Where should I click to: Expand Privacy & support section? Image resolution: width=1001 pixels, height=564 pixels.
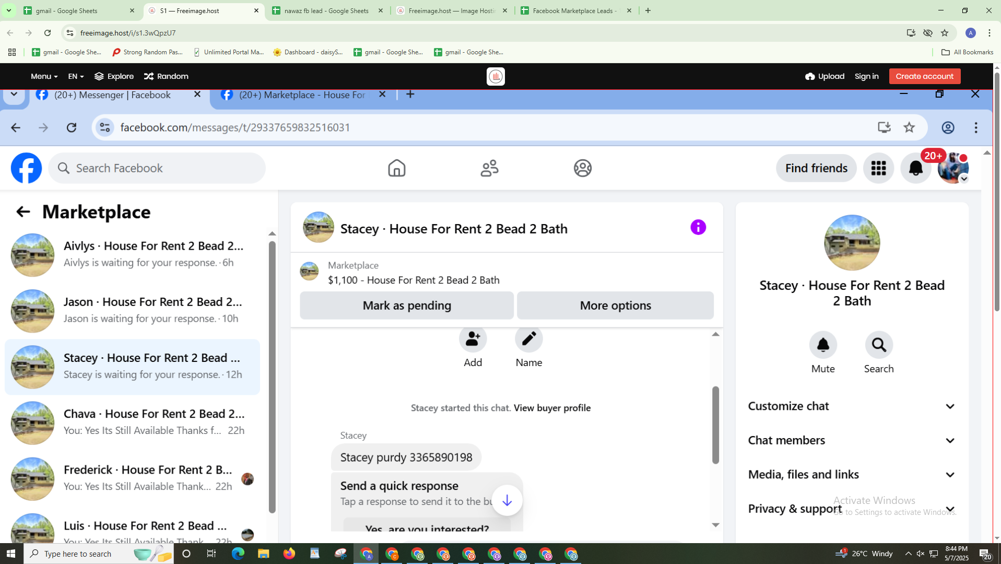coord(852,509)
